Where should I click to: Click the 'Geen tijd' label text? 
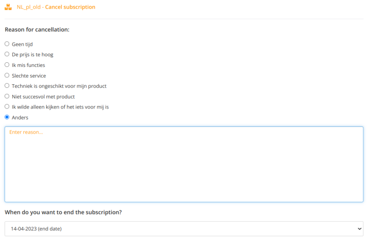tap(22, 44)
